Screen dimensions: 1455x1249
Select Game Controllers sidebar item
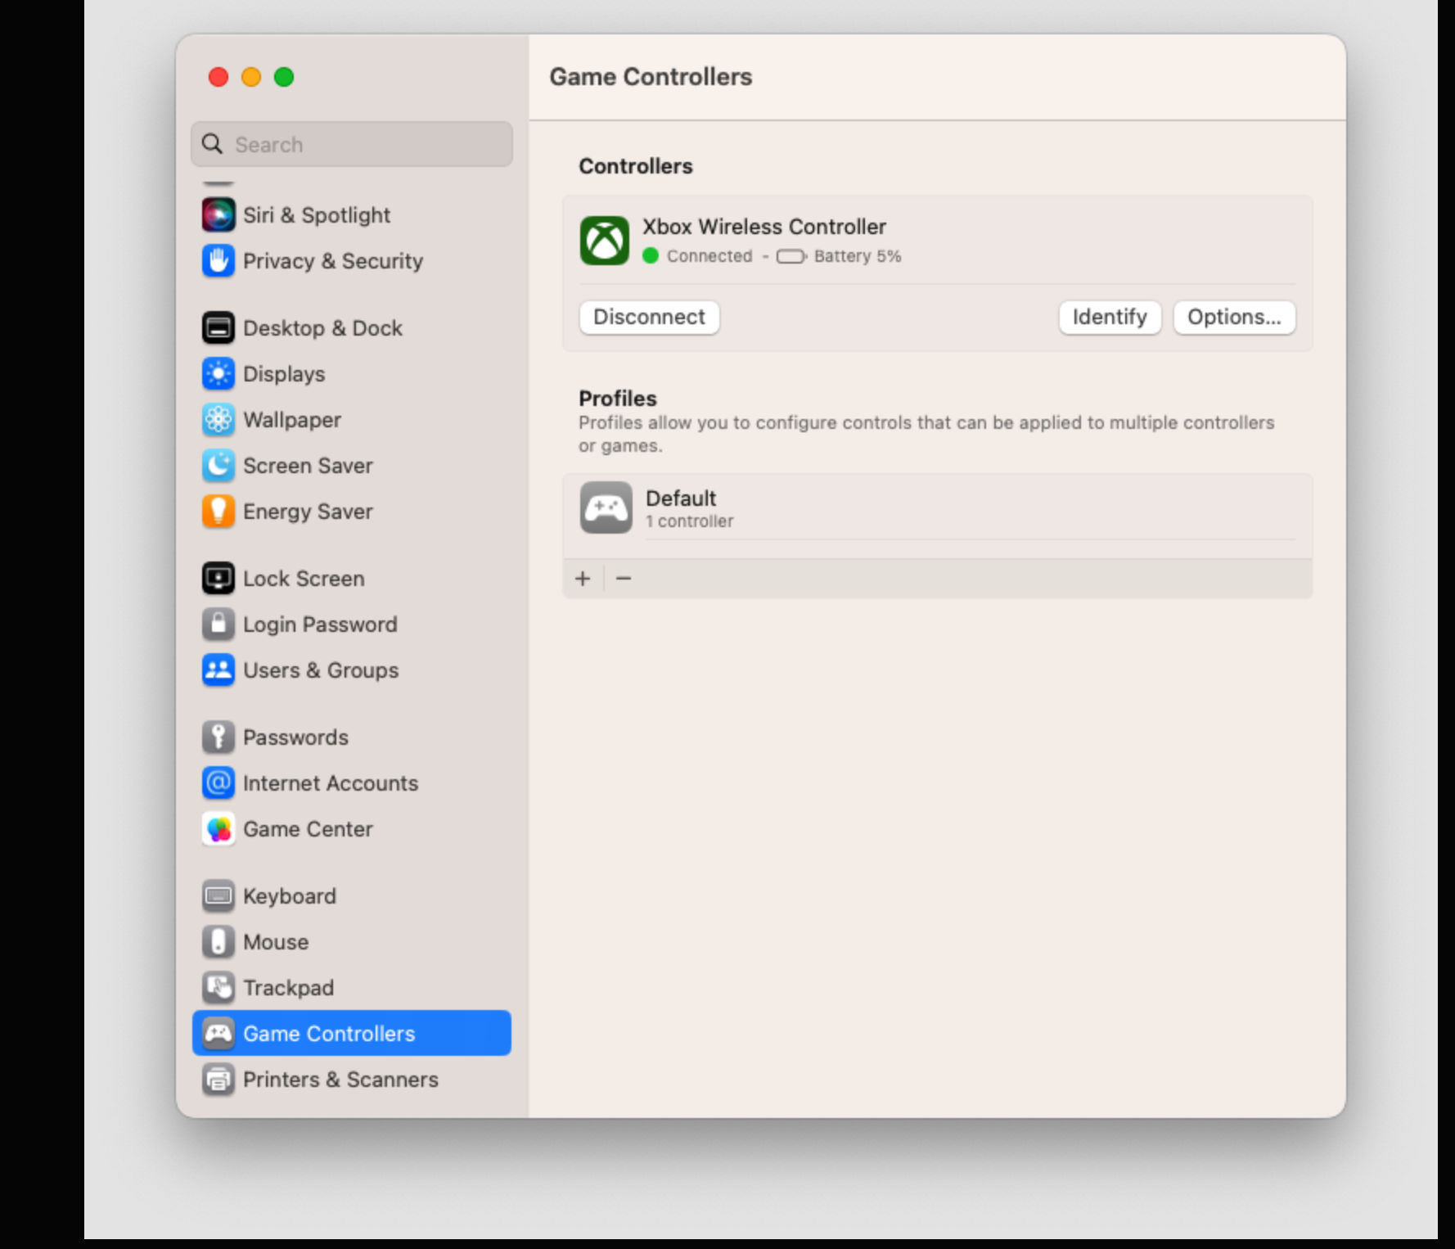[352, 1034]
